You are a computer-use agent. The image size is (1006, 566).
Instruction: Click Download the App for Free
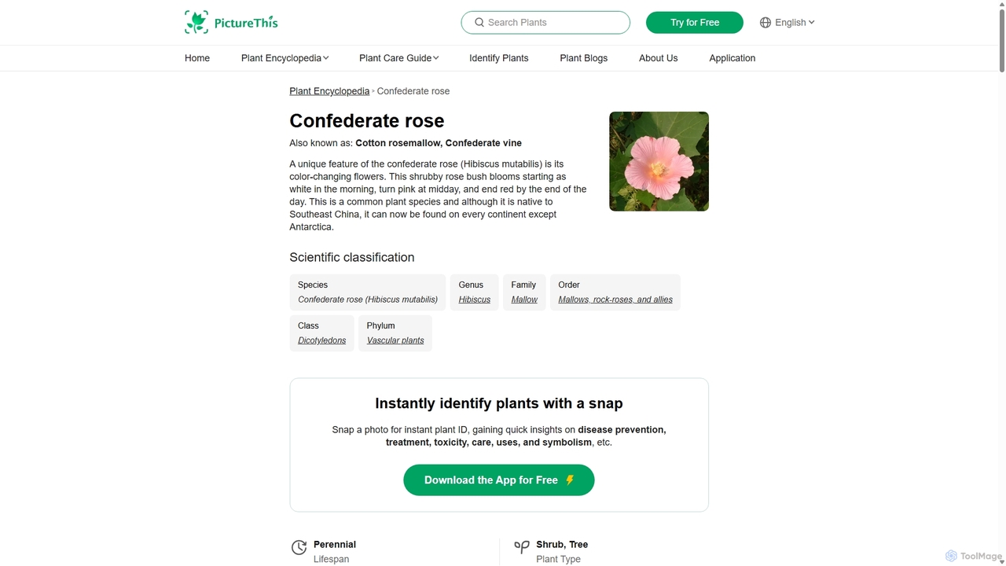[499, 480]
